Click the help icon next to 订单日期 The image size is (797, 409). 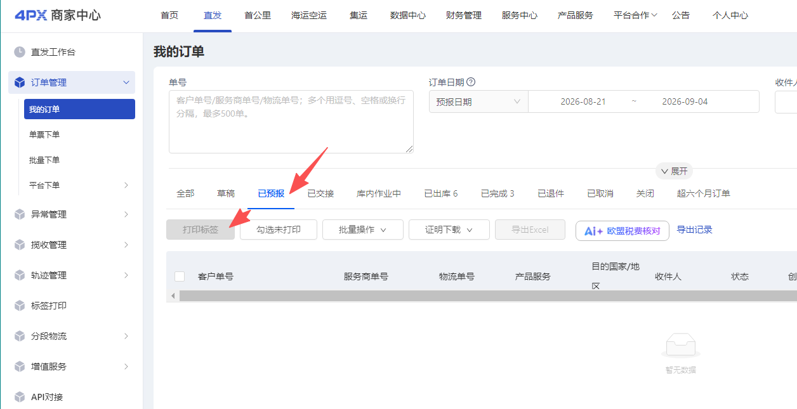tap(471, 82)
